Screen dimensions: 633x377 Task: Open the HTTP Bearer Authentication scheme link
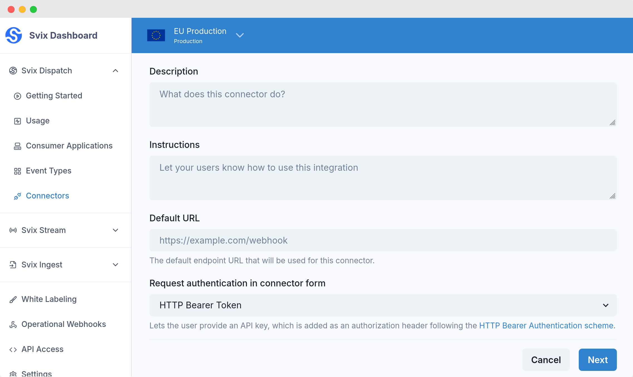(x=546, y=326)
